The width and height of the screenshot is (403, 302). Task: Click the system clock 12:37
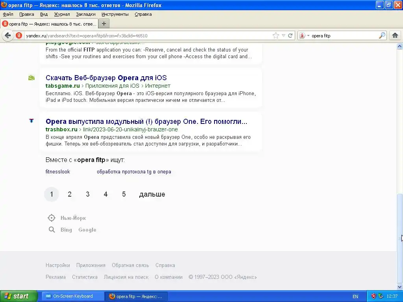pos(392,296)
